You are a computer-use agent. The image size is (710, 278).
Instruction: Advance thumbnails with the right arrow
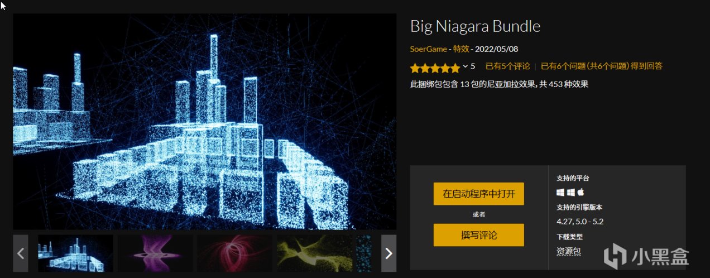pos(388,253)
